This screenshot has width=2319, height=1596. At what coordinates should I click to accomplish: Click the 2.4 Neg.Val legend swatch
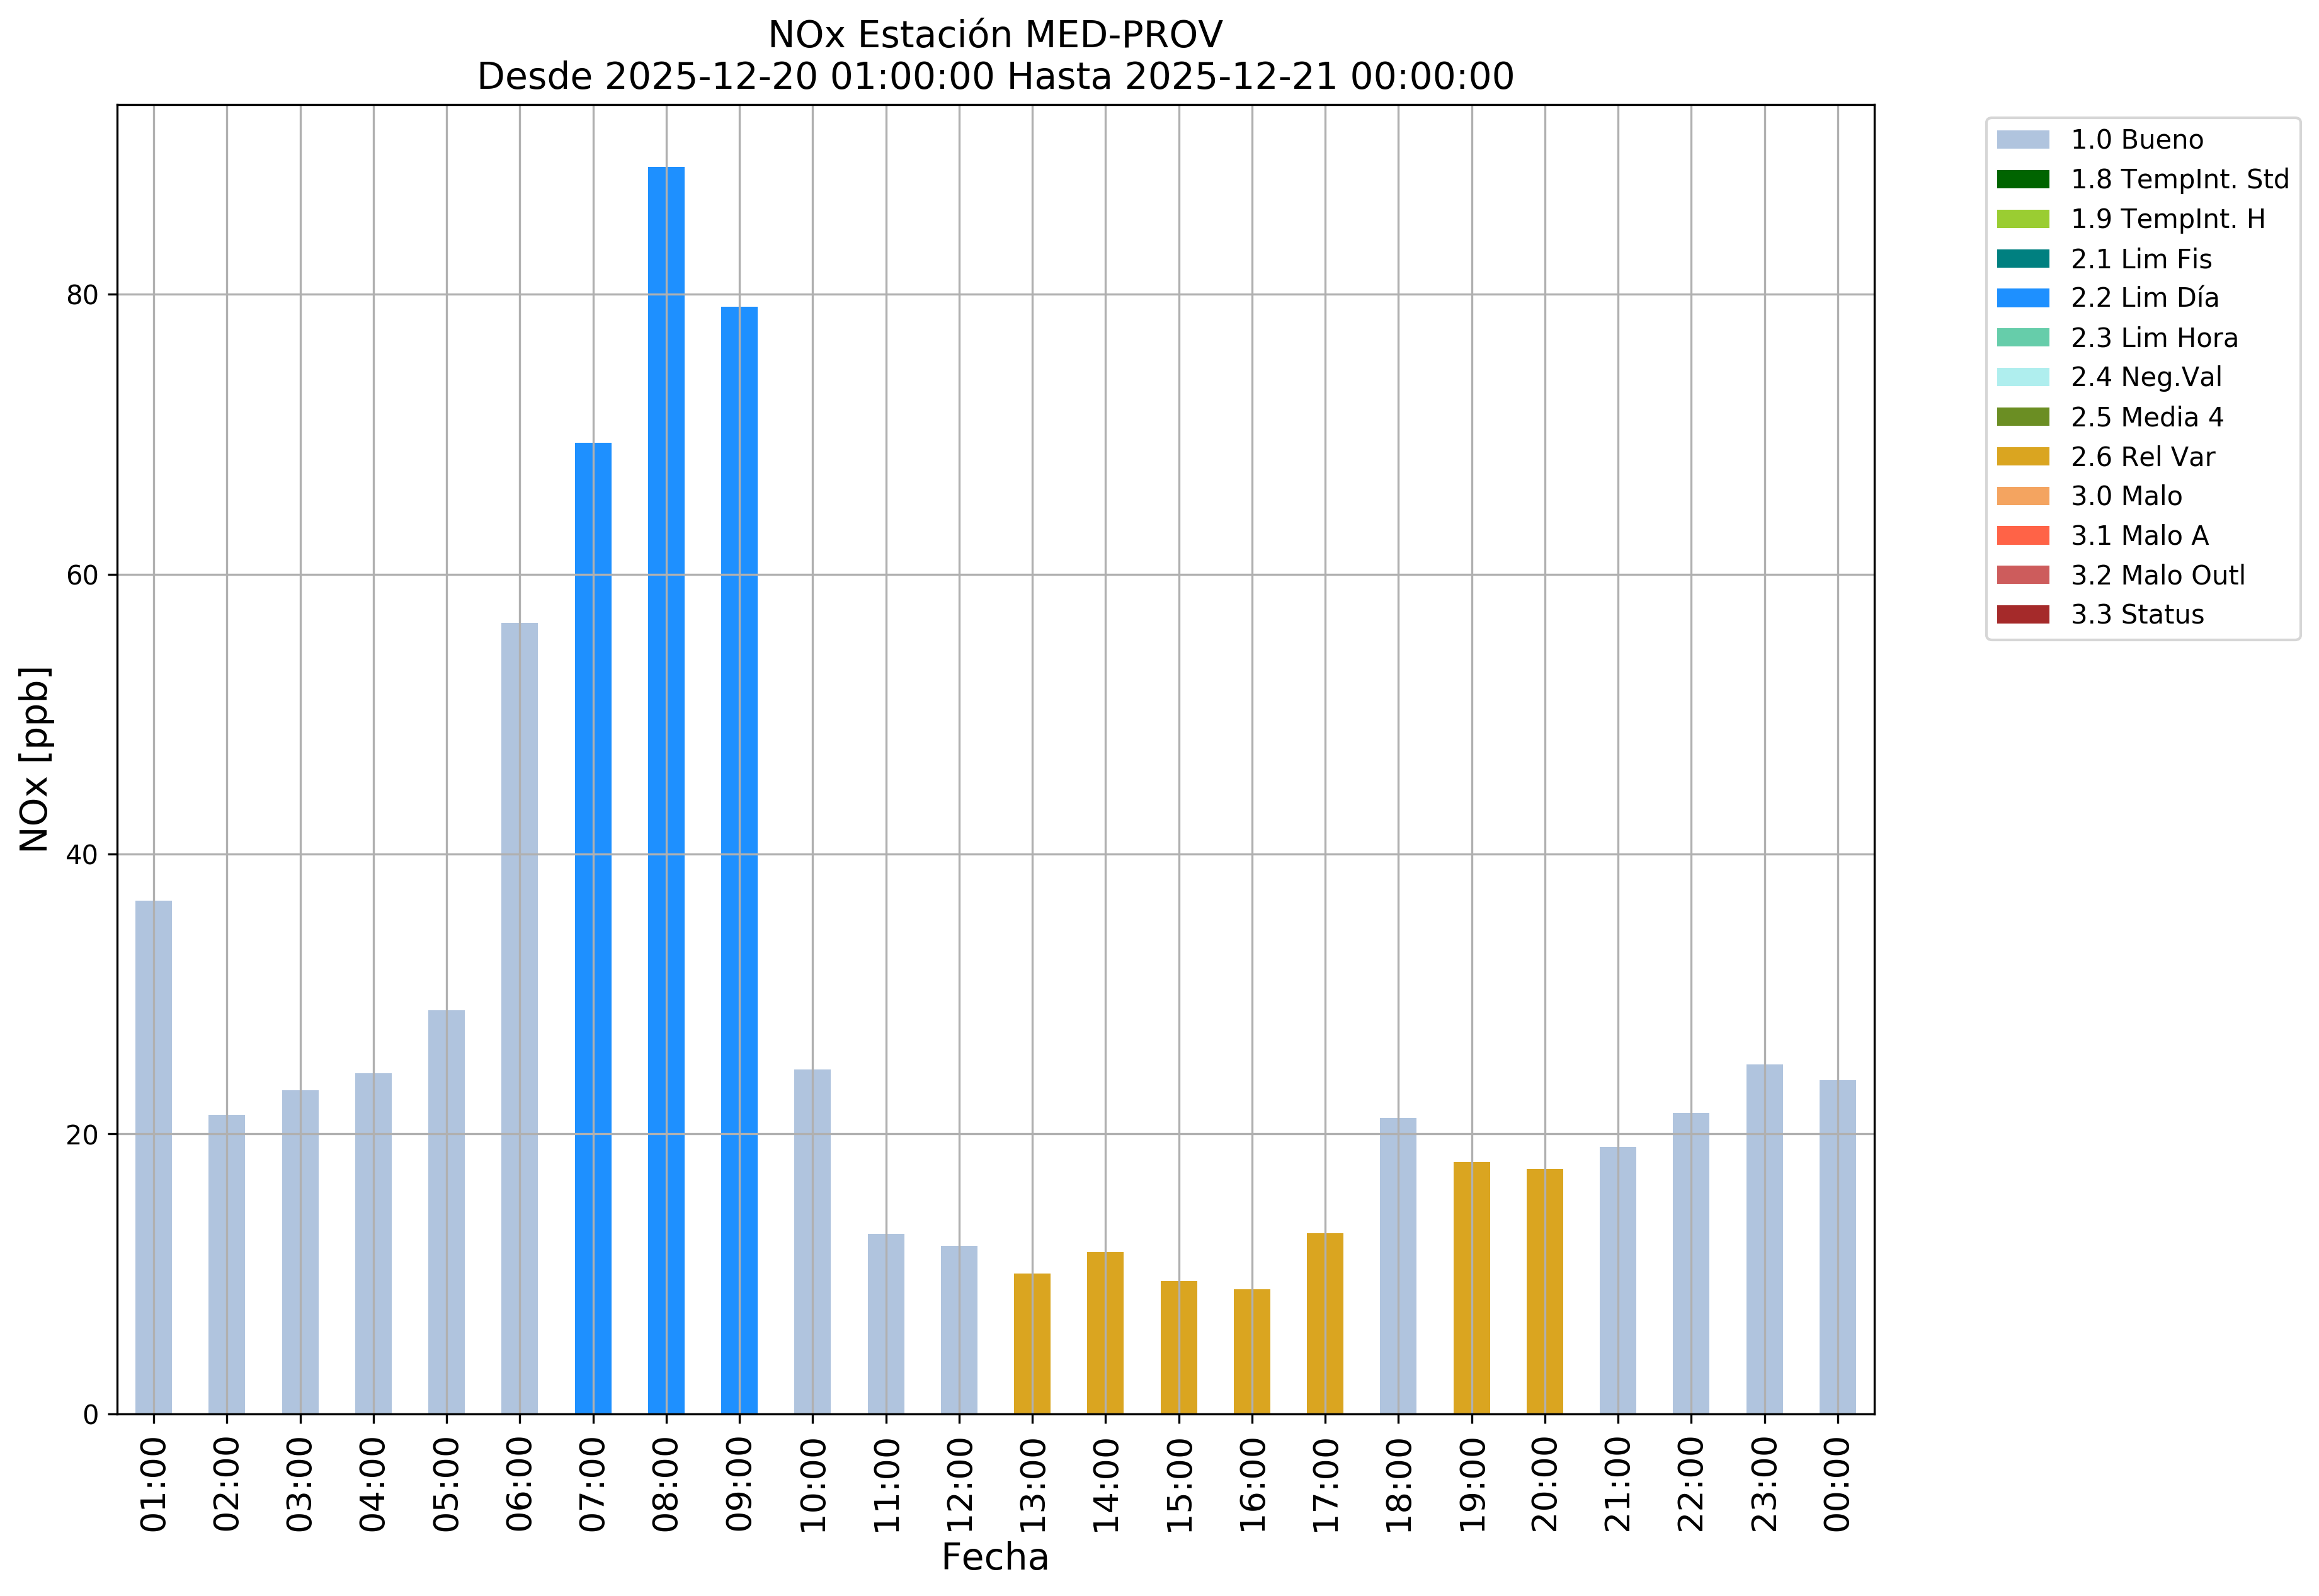pos(2022,378)
